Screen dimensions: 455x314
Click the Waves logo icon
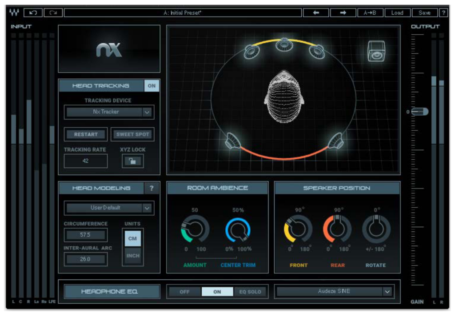tap(14, 12)
